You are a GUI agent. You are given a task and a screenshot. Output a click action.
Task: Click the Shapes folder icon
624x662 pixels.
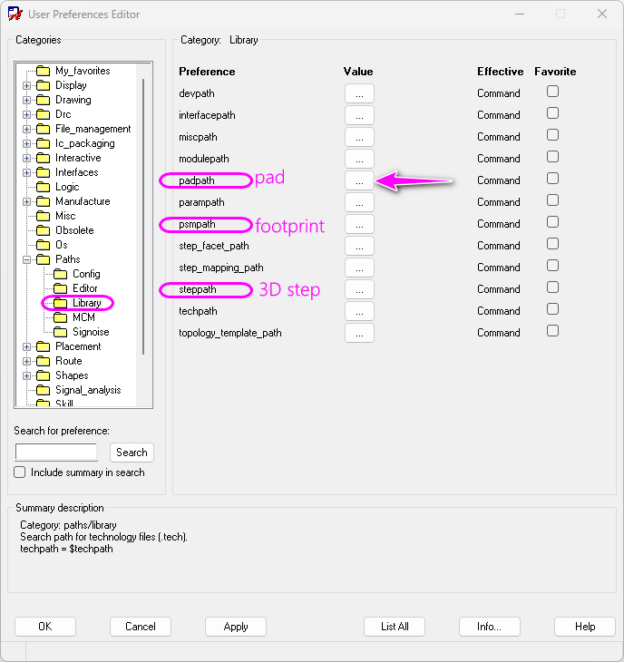[x=43, y=375]
